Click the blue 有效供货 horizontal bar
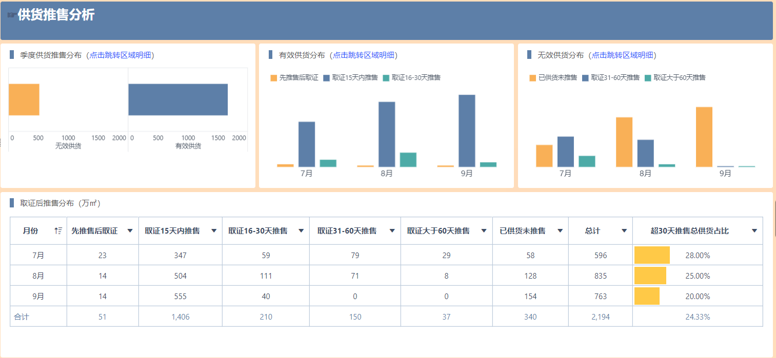Screen dimensions: 776x358 tap(178, 99)
